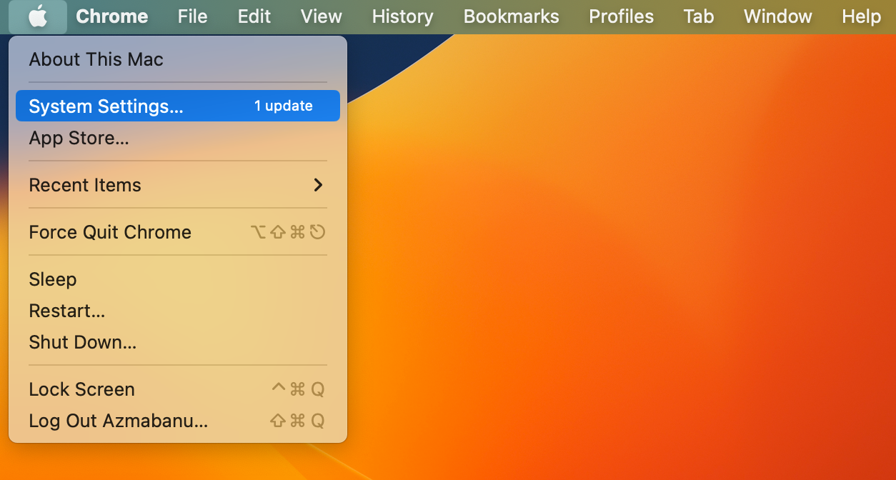This screenshot has width=896, height=480.
Task: Click Lock Screen
Action: tap(81, 389)
